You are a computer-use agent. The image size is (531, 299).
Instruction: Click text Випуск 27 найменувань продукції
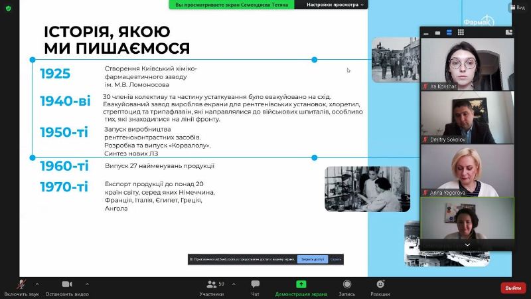point(159,166)
